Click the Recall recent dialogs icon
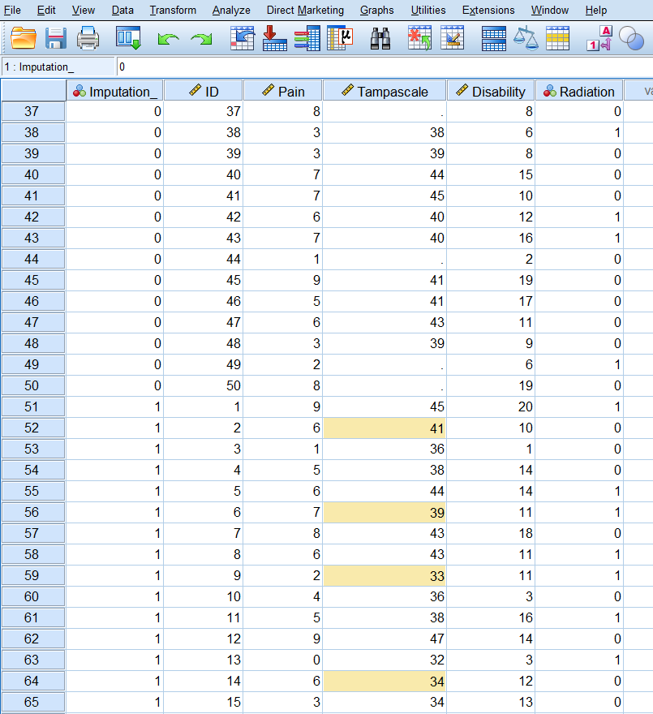Viewport: 653px width, 714px height. (128, 38)
